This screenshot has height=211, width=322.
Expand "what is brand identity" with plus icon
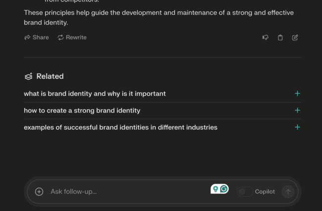coord(297,94)
